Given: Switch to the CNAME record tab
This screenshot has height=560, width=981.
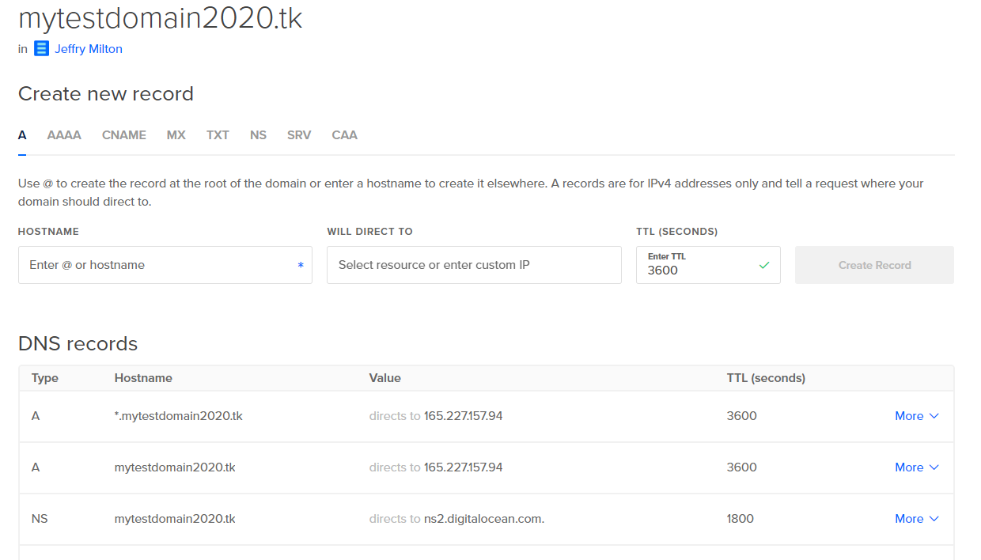Looking at the screenshot, I should [123, 134].
